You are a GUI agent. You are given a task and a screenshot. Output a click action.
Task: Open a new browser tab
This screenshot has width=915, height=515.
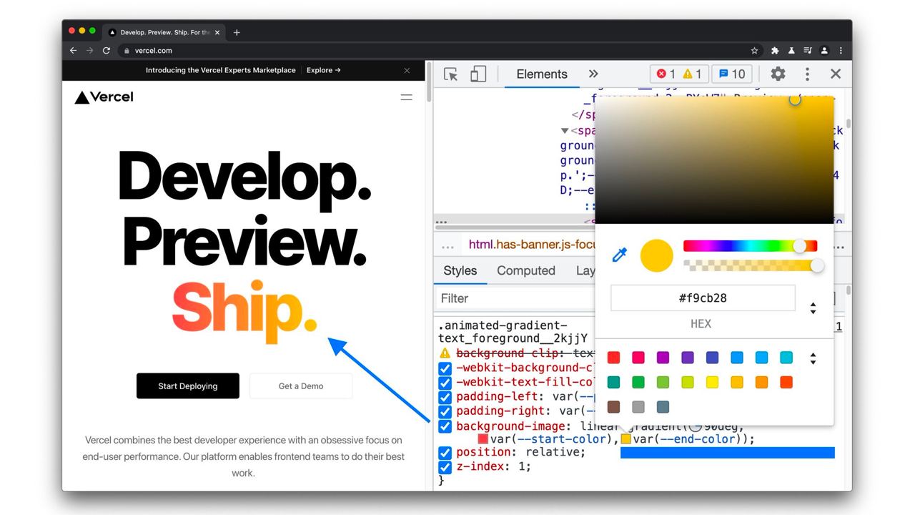click(237, 32)
